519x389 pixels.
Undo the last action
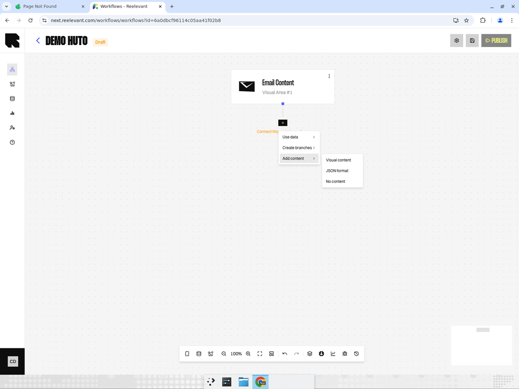(285, 354)
